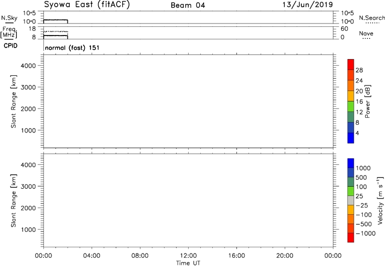Image resolution: width=385 pixels, height=266 pixels.
Task: Click the light green 12 dB power swatch
Action: (x=351, y=107)
